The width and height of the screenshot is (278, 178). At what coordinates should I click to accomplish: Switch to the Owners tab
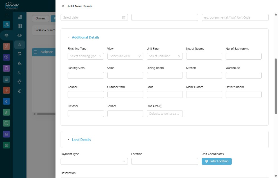click(x=41, y=18)
